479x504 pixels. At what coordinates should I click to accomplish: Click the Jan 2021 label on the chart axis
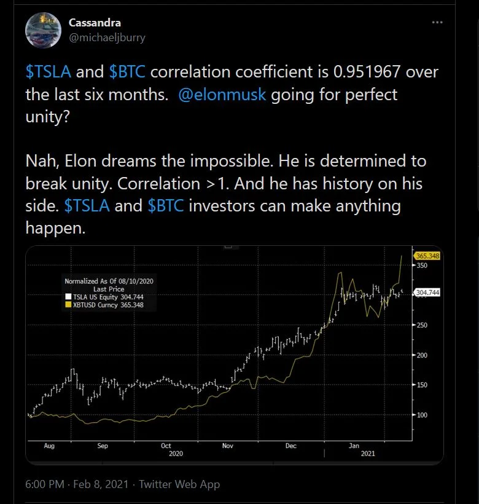tap(354, 446)
